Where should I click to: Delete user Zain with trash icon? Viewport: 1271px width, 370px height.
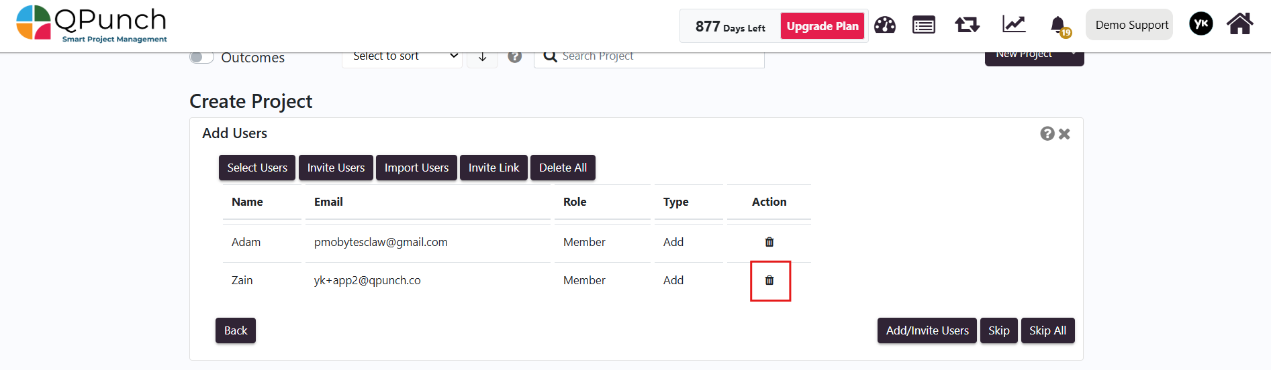click(769, 280)
